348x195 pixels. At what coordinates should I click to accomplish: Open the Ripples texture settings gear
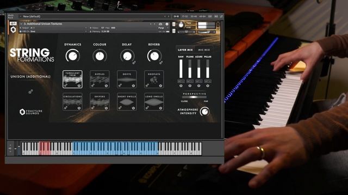pos(93,85)
